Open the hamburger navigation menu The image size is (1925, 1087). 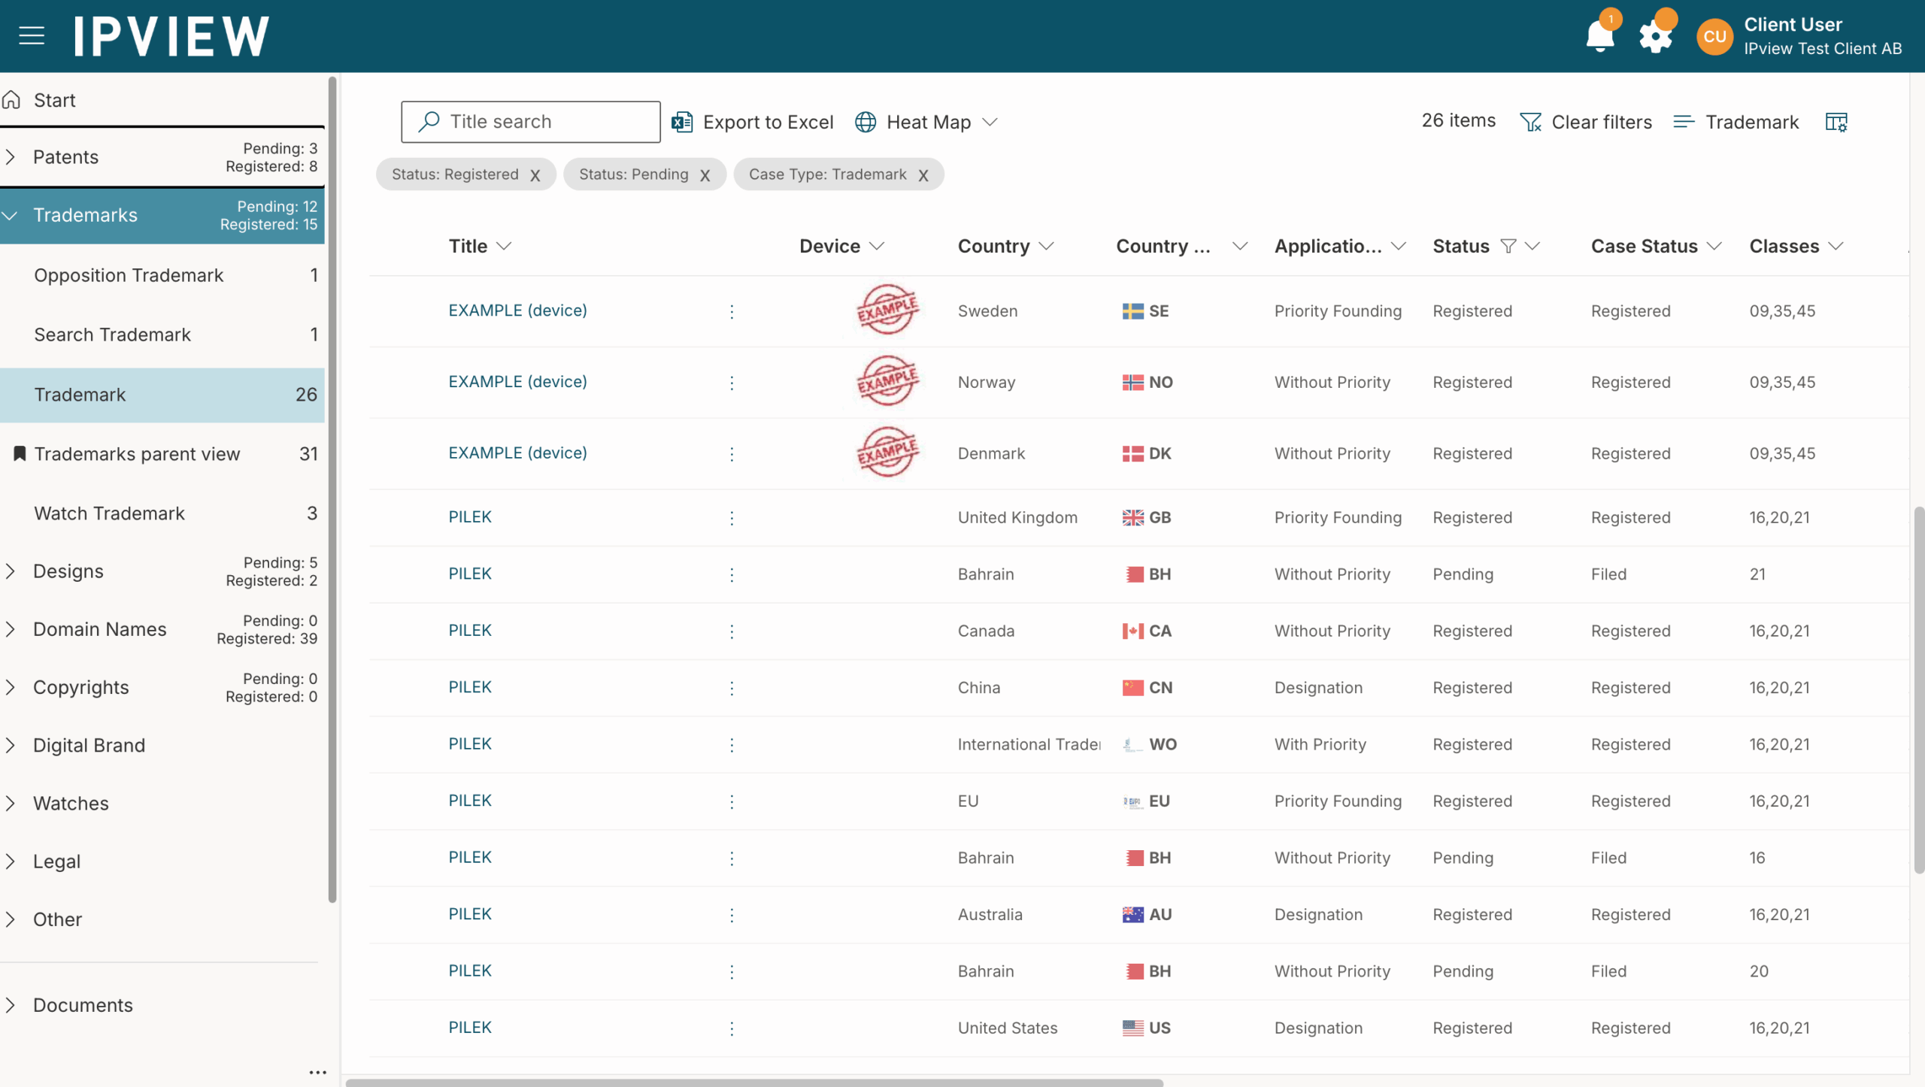(32, 35)
